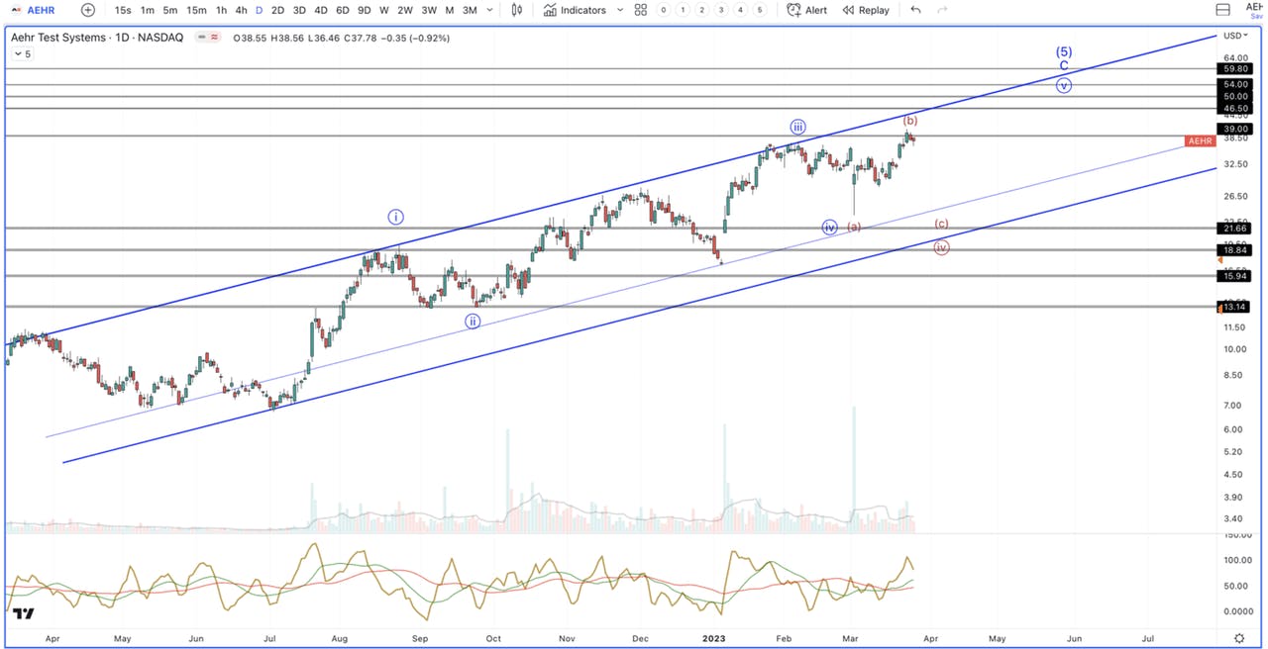
Task: Expand the collapsed indicators legend showing 5
Action: click(22, 53)
